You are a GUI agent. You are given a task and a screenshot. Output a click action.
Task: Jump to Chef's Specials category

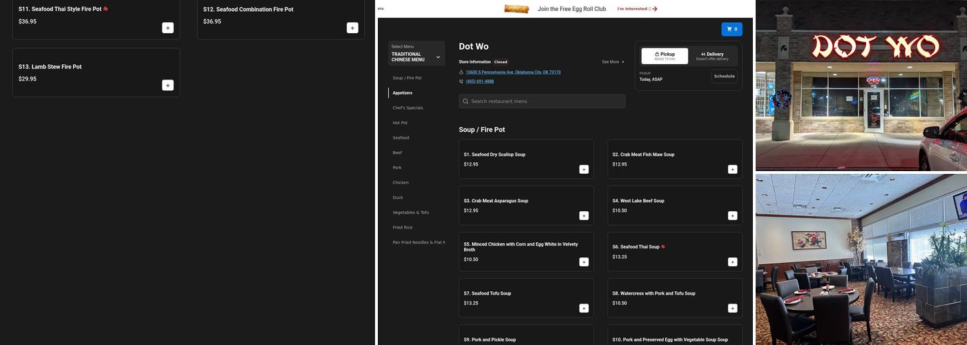(x=408, y=108)
